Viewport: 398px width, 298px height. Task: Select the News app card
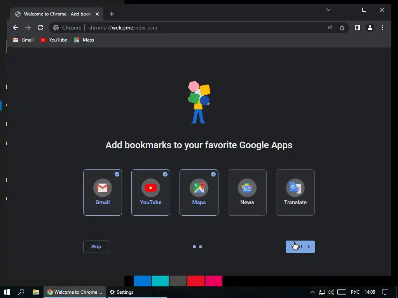[x=247, y=192]
